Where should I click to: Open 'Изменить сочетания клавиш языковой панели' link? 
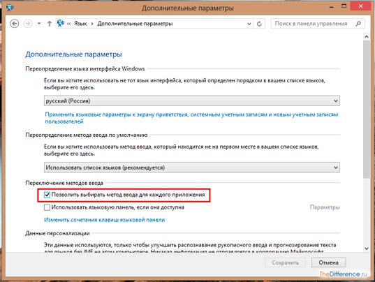point(104,220)
